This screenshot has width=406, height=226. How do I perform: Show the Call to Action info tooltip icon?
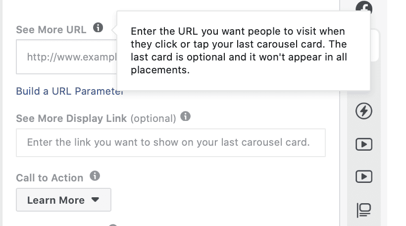click(95, 176)
